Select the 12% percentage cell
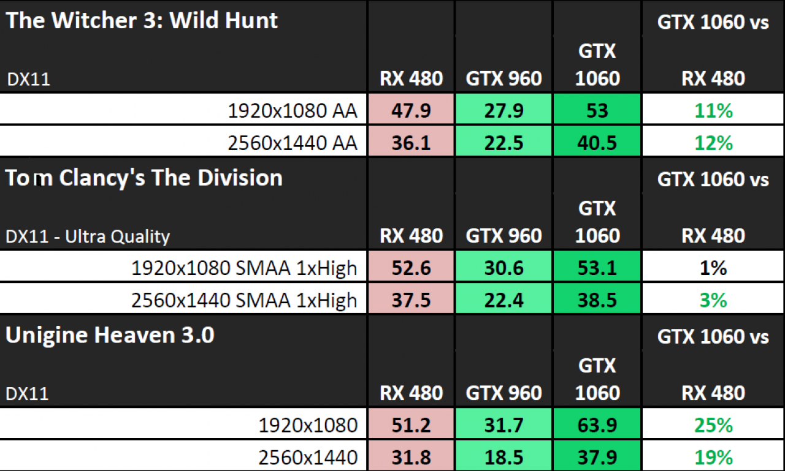This screenshot has height=471, width=785. click(713, 142)
